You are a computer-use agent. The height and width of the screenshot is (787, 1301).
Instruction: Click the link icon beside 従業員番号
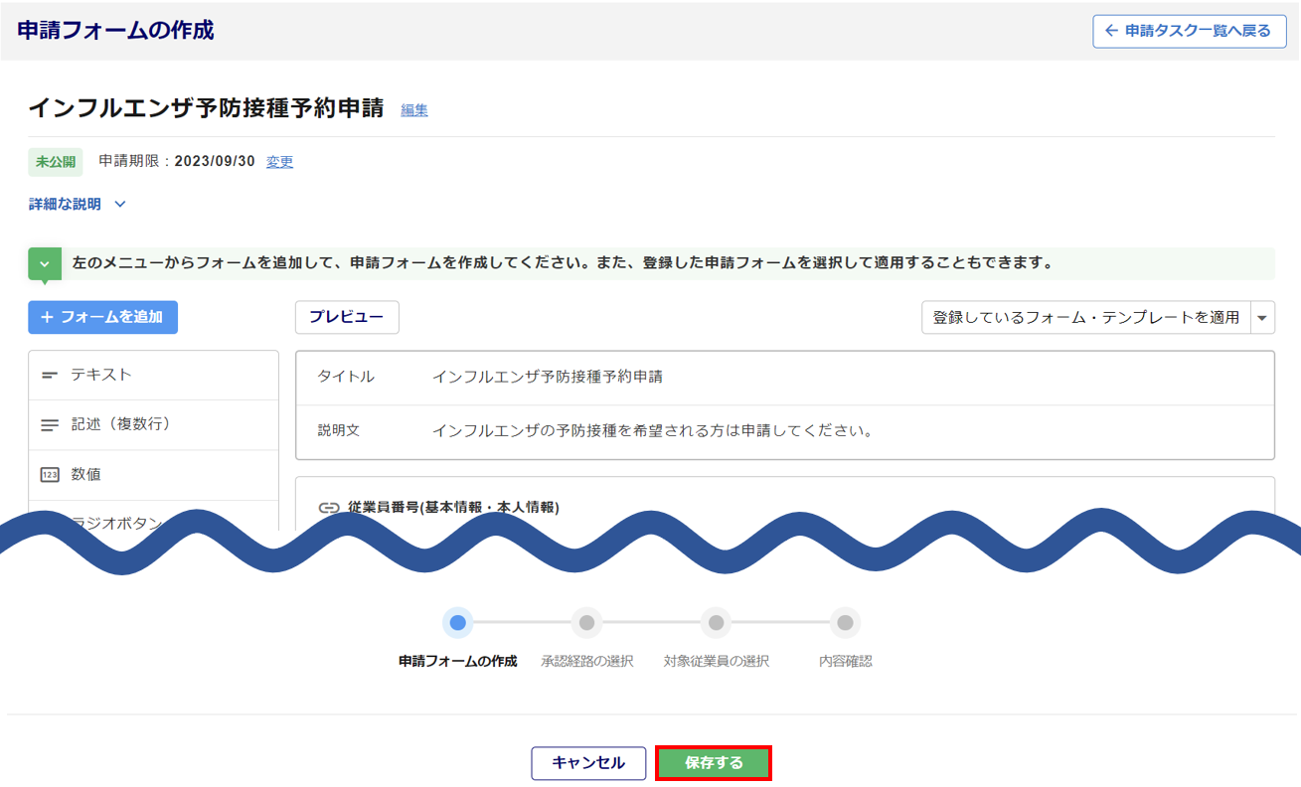pos(329,508)
